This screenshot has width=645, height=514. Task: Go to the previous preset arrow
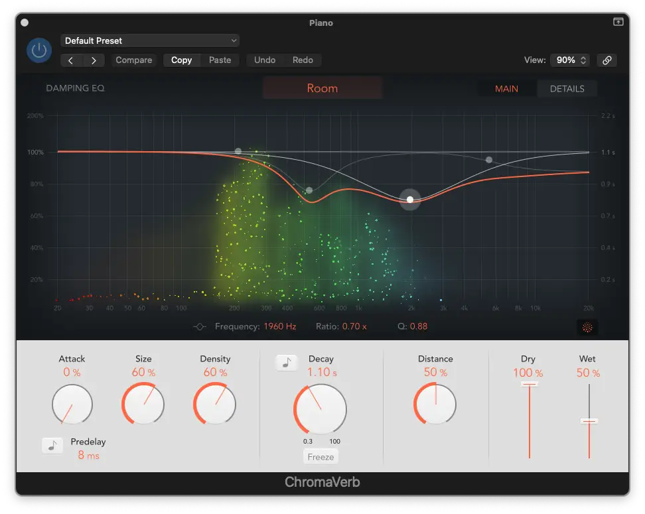72,60
